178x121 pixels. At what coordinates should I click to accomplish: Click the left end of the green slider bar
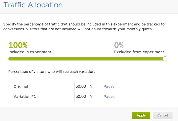[10, 59]
